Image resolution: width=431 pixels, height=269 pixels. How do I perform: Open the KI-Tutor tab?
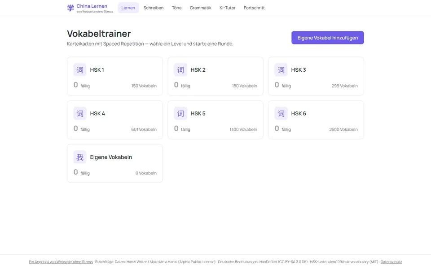click(x=228, y=8)
